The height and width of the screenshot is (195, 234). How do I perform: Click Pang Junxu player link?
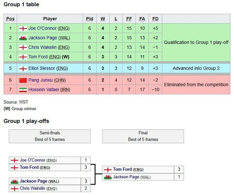tap(41, 80)
